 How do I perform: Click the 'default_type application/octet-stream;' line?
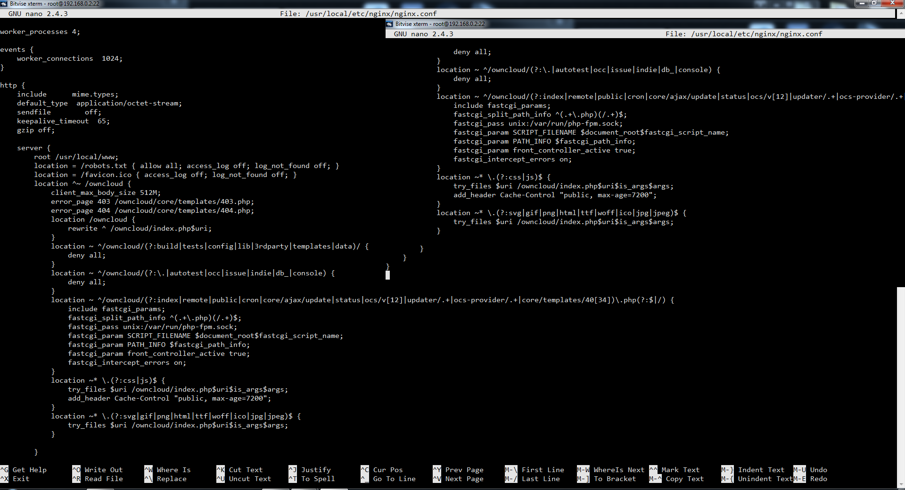click(99, 103)
